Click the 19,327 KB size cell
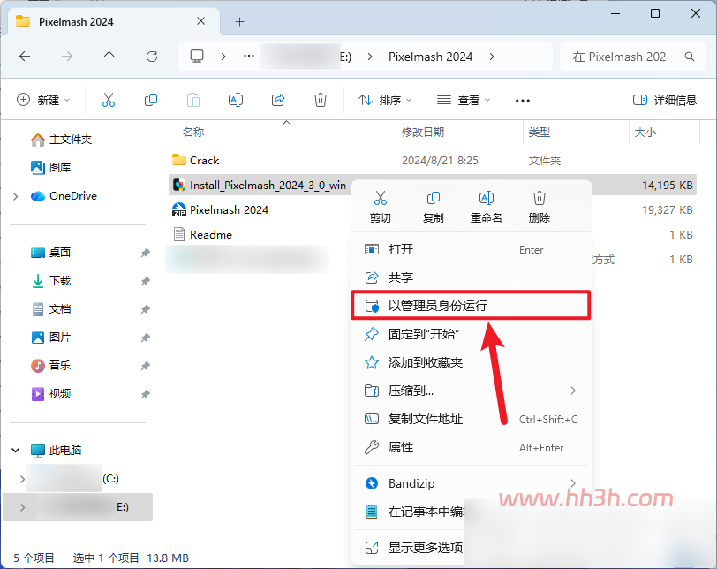The height and width of the screenshot is (569, 717). [668, 210]
